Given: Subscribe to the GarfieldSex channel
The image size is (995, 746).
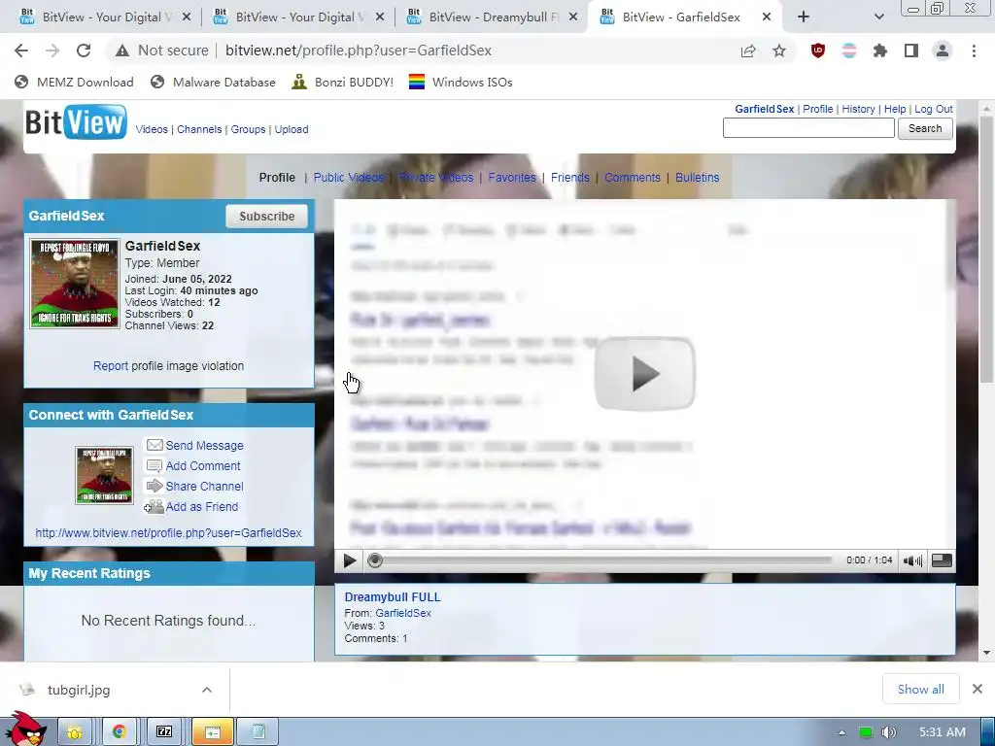Looking at the screenshot, I should [x=266, y=217].
